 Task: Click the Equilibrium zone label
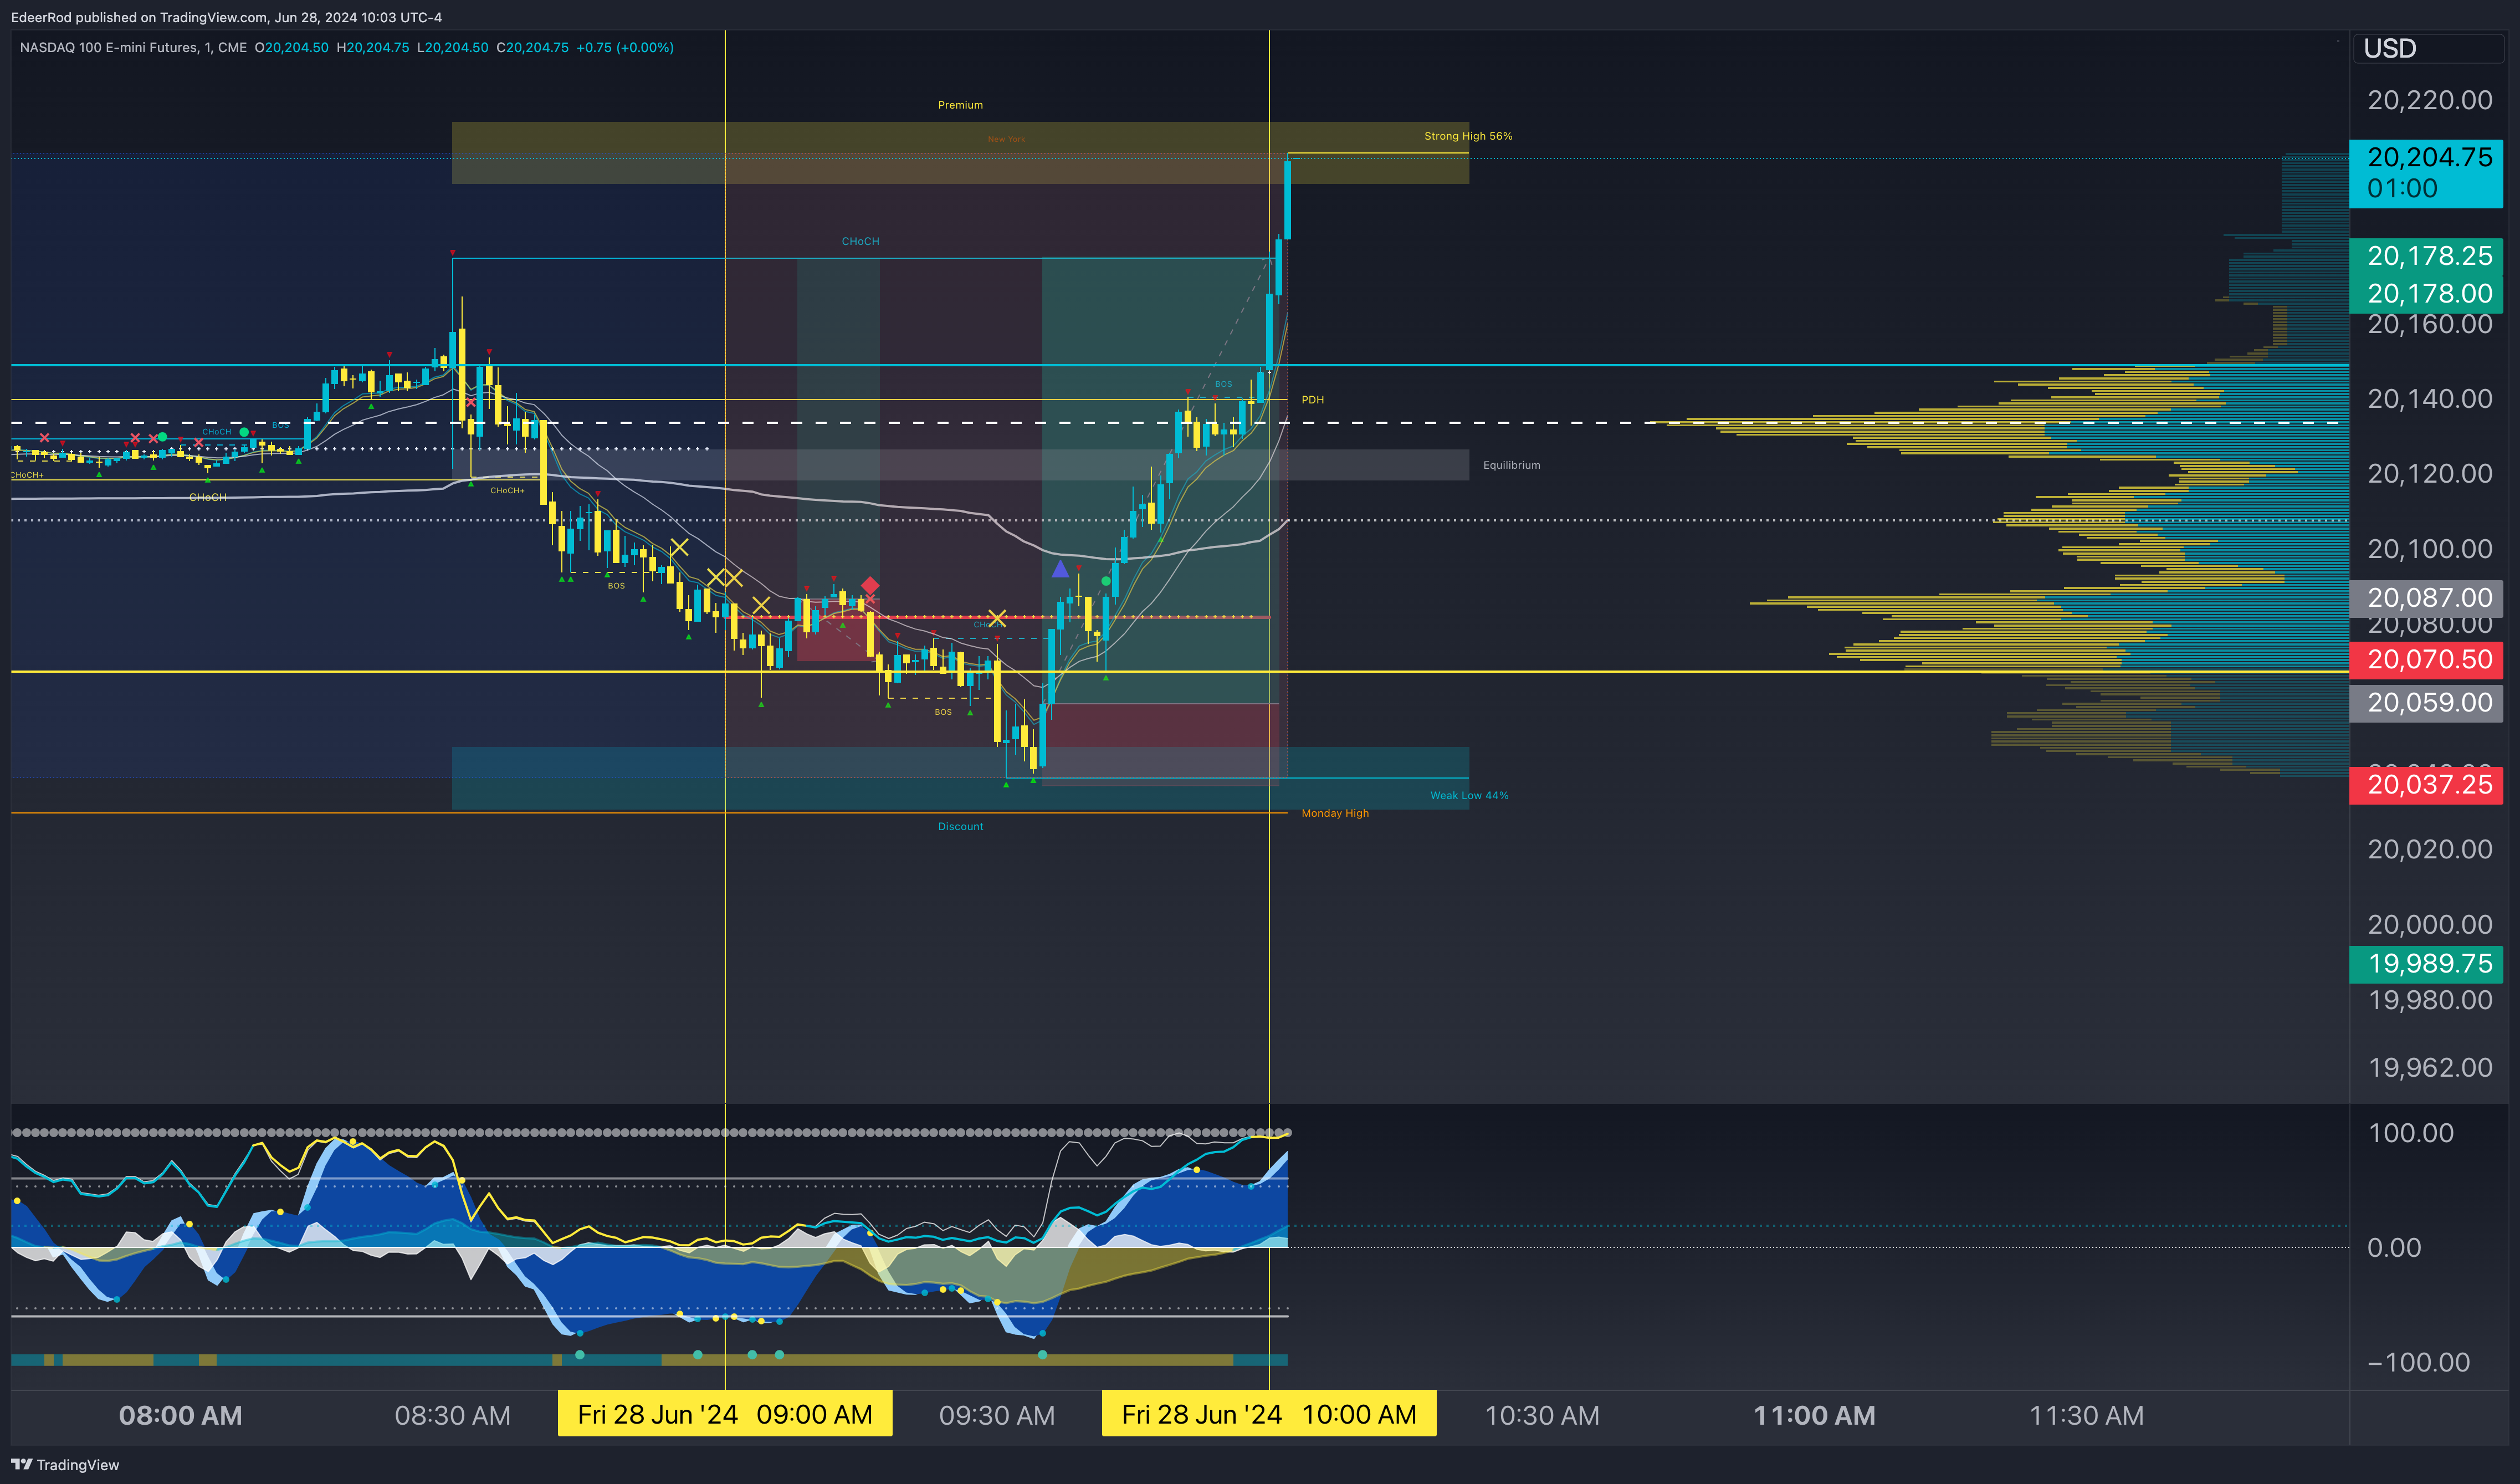tap(1511, 465)
